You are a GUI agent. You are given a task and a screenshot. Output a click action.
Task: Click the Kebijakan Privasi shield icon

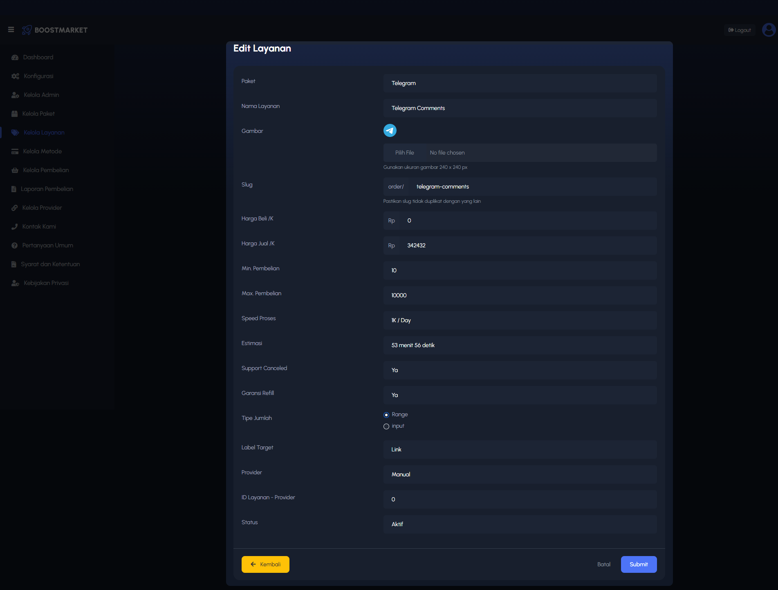pyautogui.click(x=16, y=283)
